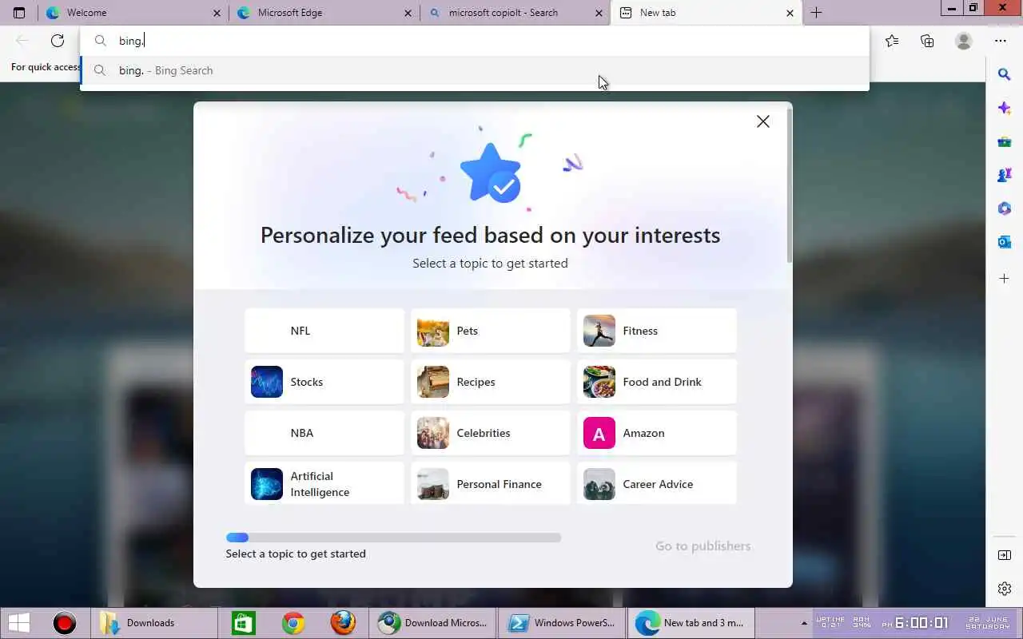Screen dimensions: 1023x639
Task: Open the sidebar Outlook icon
Action: pos(1005,242)
